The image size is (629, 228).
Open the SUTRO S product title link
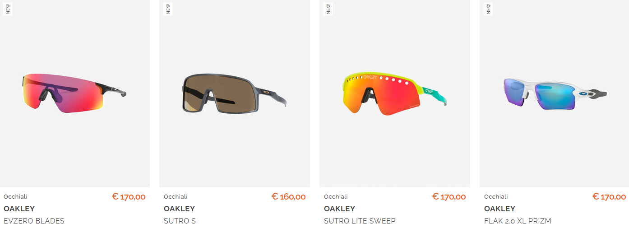point(180,221)
